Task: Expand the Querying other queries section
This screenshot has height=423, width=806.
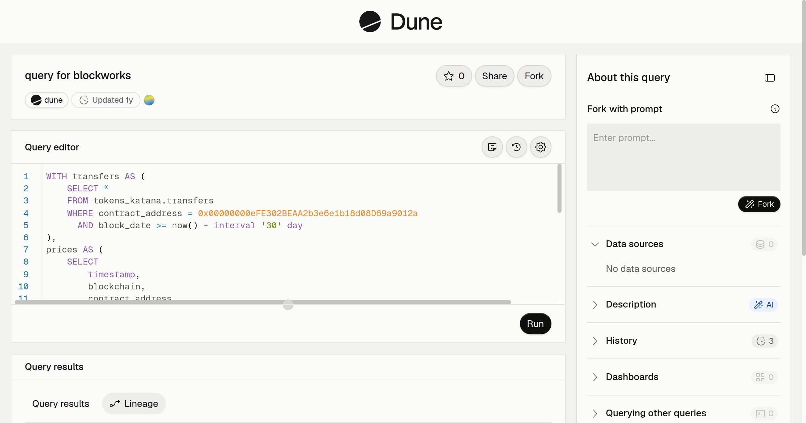Action: pyautogui.click(x=595, y=413)
